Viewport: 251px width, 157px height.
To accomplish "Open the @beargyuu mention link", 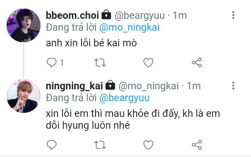I will tap(124, 98).
